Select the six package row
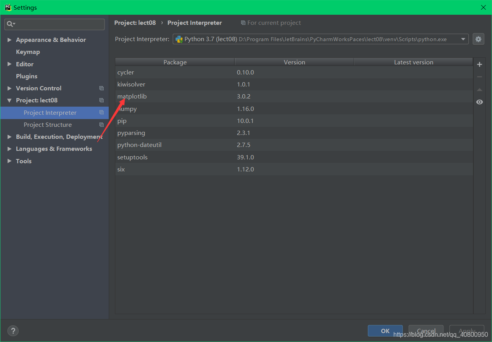492x342 pixels. tap(294, 169)
